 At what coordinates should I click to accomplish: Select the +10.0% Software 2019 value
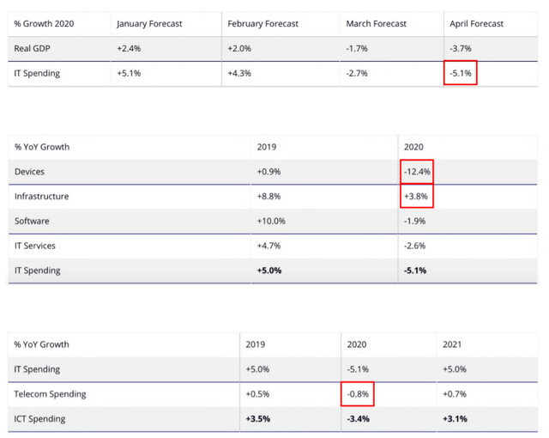271,221
